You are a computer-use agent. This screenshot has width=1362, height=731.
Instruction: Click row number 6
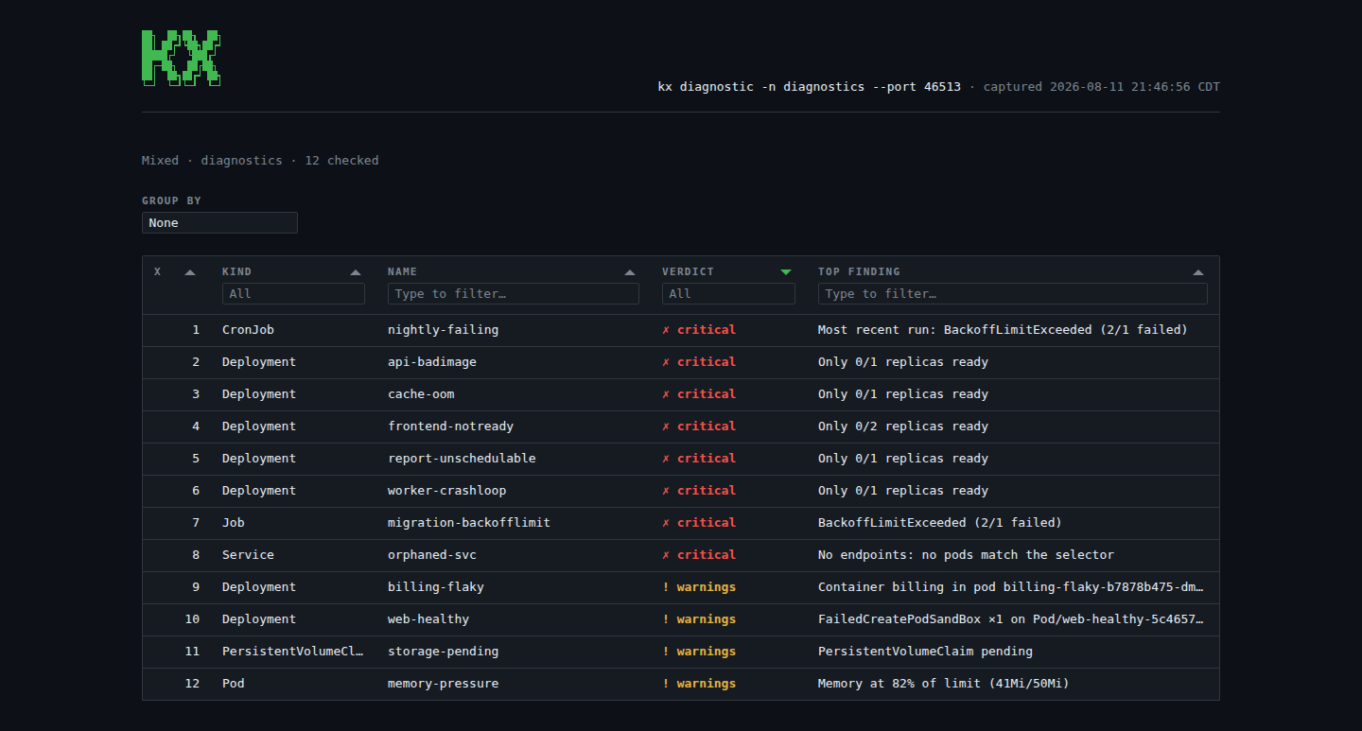pos(197,491)
